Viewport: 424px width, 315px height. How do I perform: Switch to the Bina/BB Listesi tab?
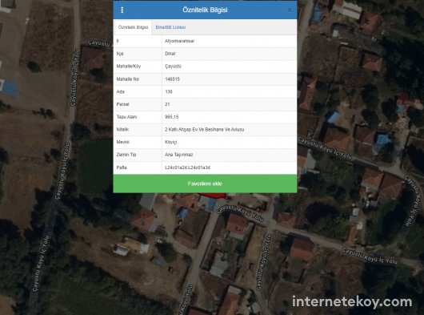(x=170, y=27)
